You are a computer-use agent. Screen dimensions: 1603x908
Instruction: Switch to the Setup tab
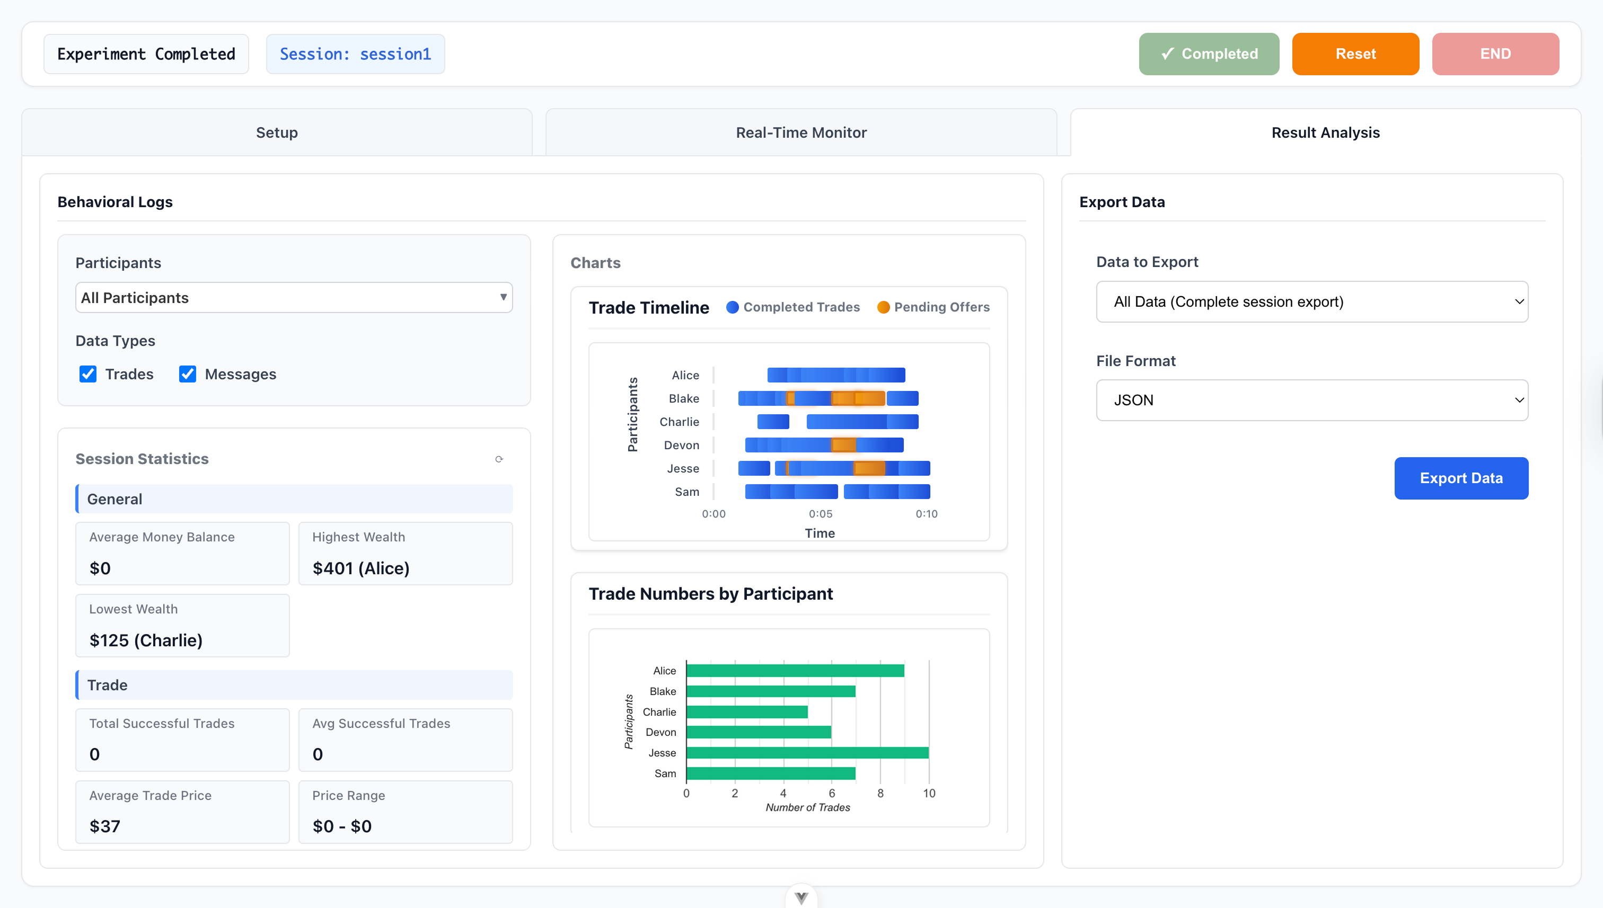pyautogui.click(x=276, y=132)
